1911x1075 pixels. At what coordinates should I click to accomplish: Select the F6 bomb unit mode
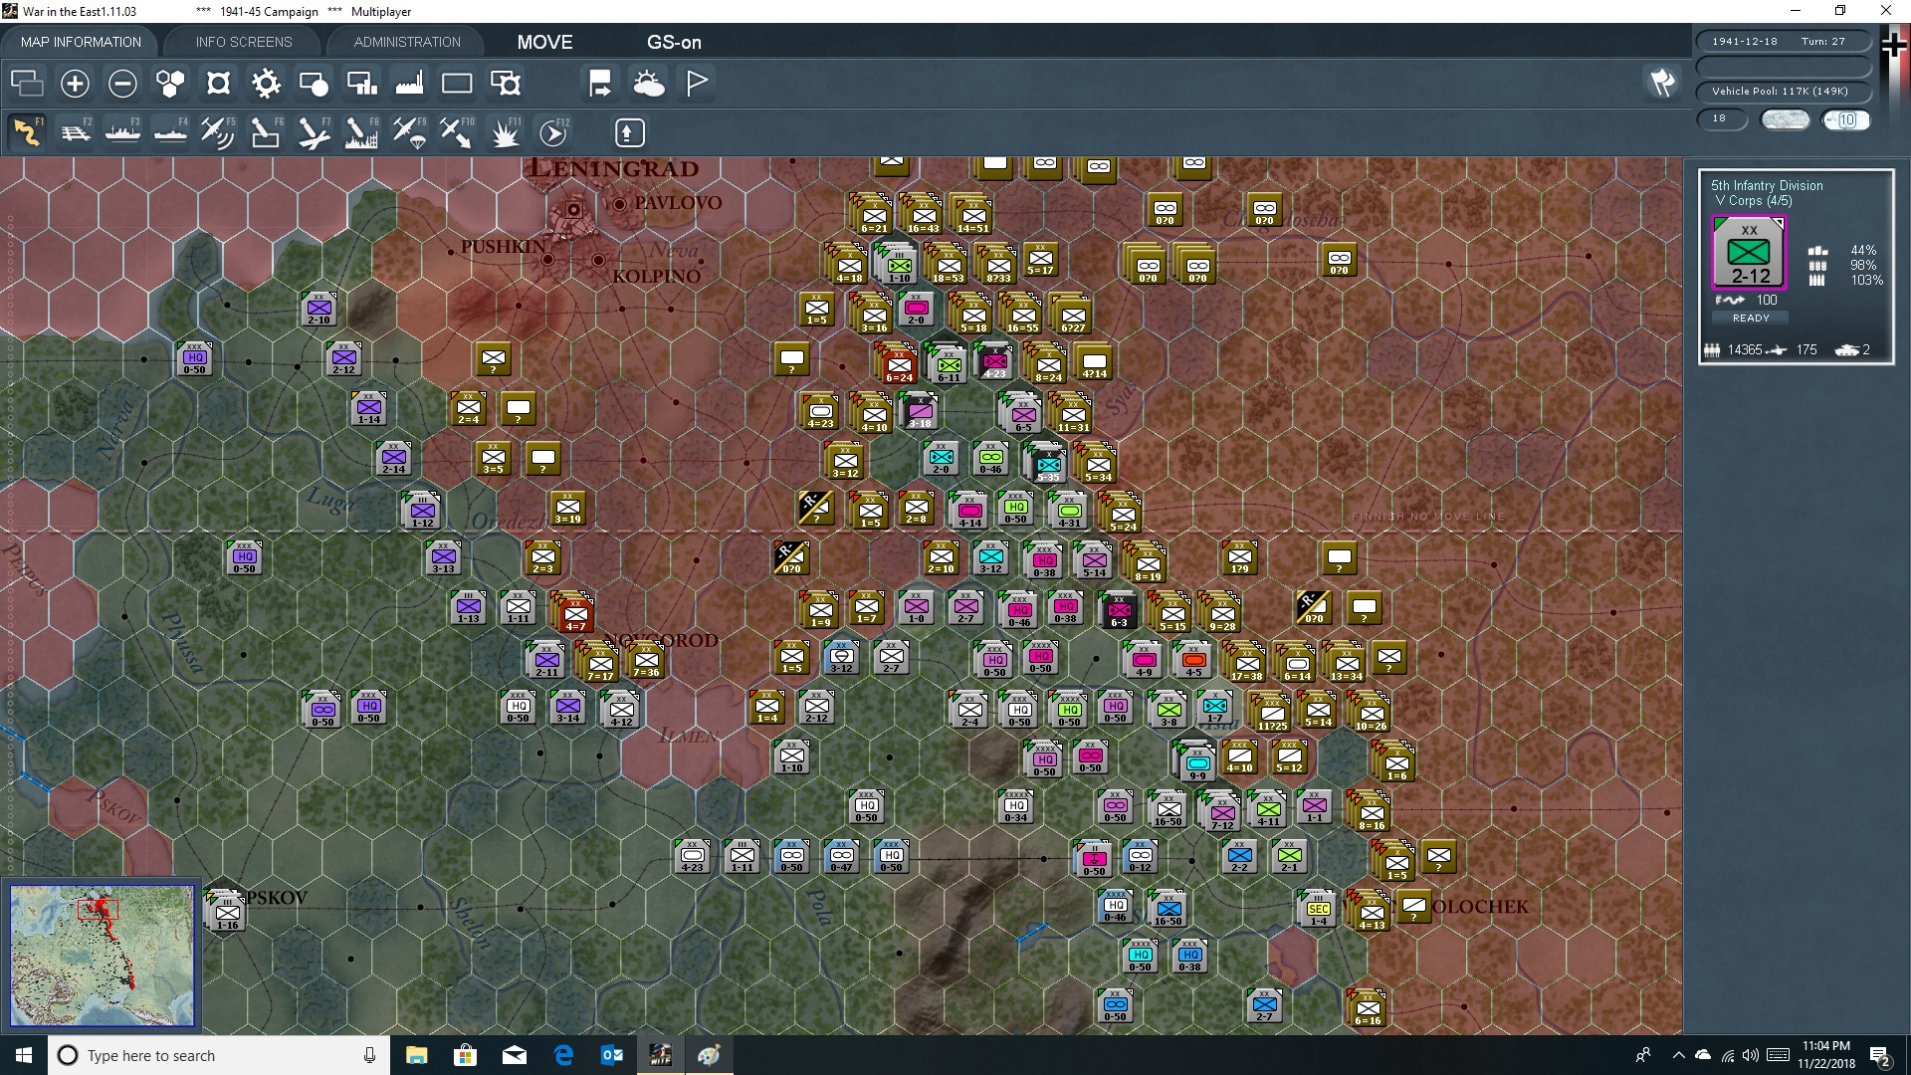(266, 132)
